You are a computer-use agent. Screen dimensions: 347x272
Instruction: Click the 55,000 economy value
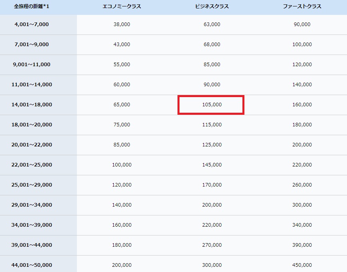point(122,65)
